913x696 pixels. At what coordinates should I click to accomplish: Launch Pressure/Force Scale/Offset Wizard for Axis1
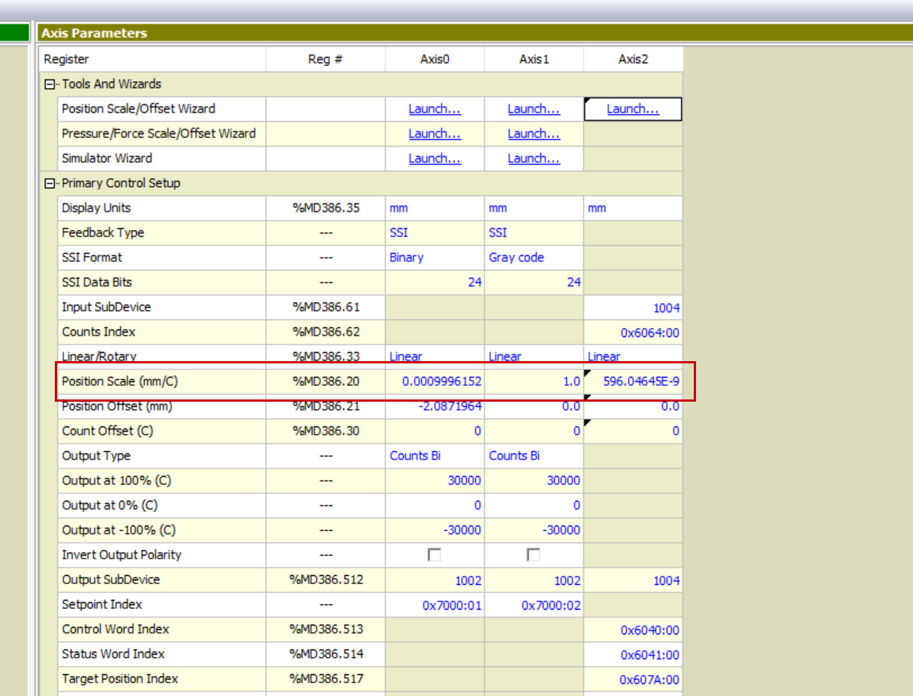pos(534,134)
